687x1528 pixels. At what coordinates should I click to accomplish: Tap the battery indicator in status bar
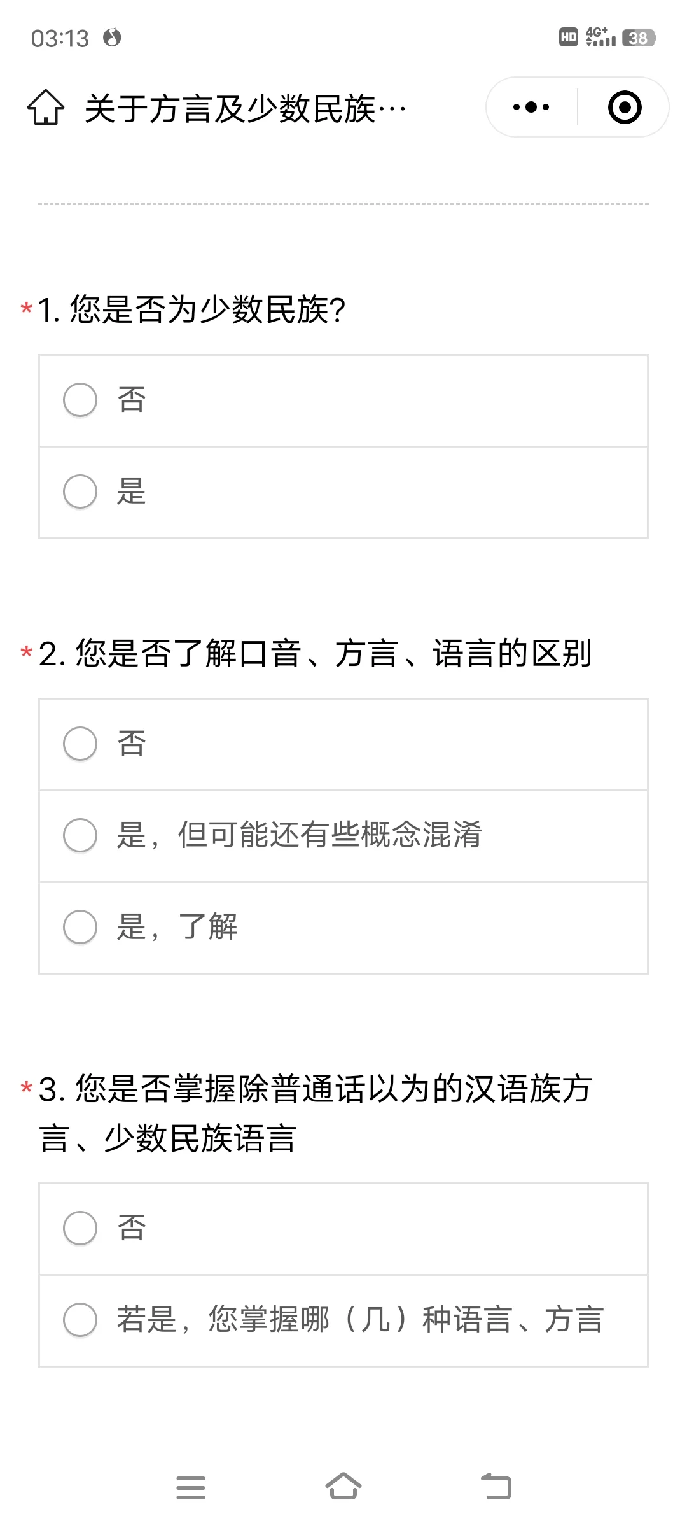pos(639,38)
